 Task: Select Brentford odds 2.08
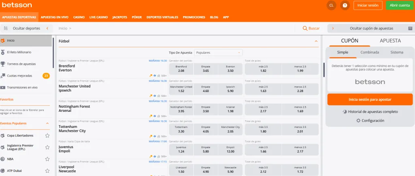coord(181,69)
